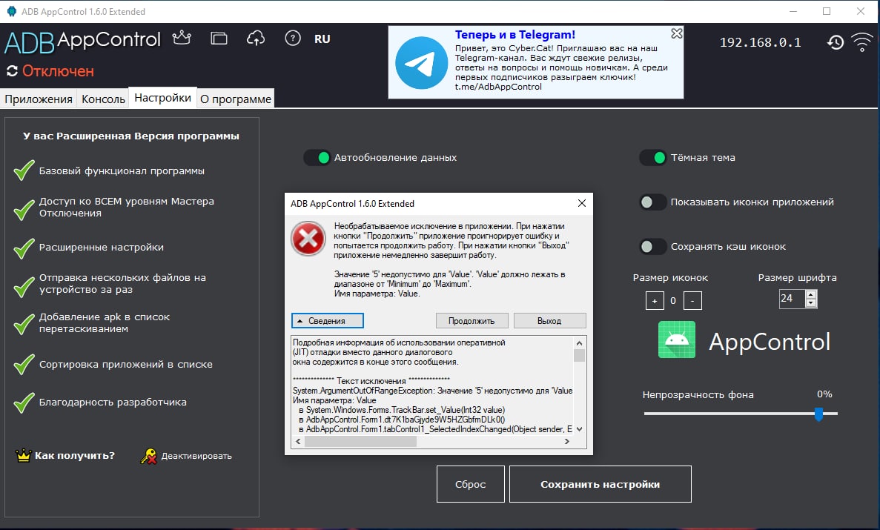This screenshot has height=530, width=880.
Task: Click the System.ArgumentOutOfRangeException line in details
Action: (x=433, y=391)
